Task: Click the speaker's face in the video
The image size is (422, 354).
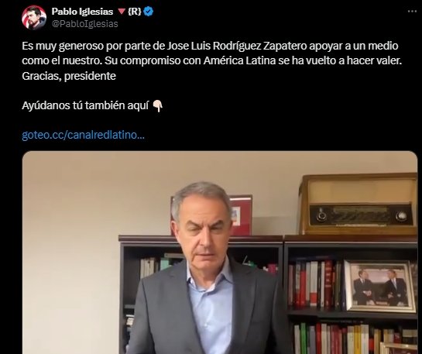Action: [202, 232]
